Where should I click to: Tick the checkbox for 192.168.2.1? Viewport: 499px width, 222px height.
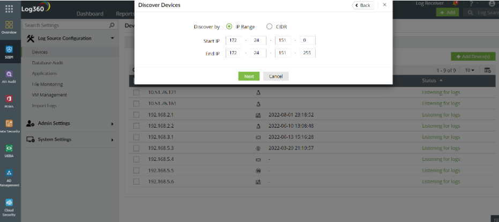[x=136, y=115]
